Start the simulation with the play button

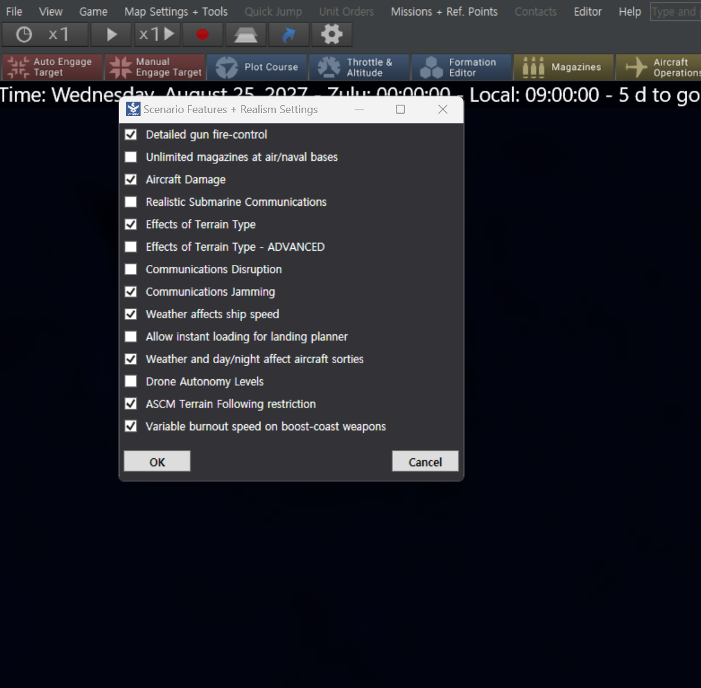pyautogui.click(x=111, y=35)
